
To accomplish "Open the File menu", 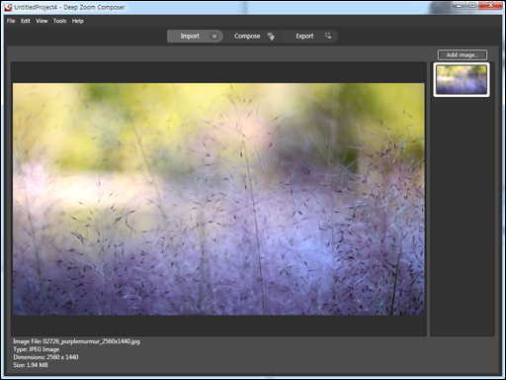I will [x=11, y=21].
